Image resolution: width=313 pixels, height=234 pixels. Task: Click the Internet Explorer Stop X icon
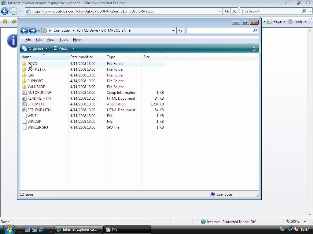click(234, 11)
